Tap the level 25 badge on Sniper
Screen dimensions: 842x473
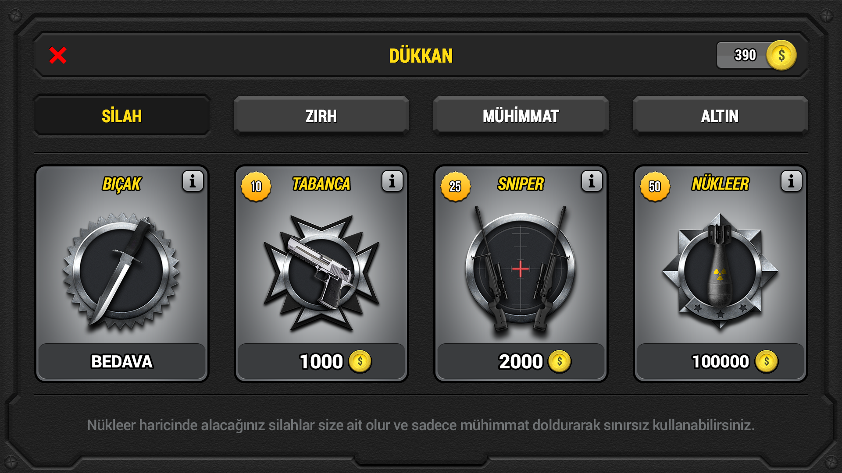456,187
